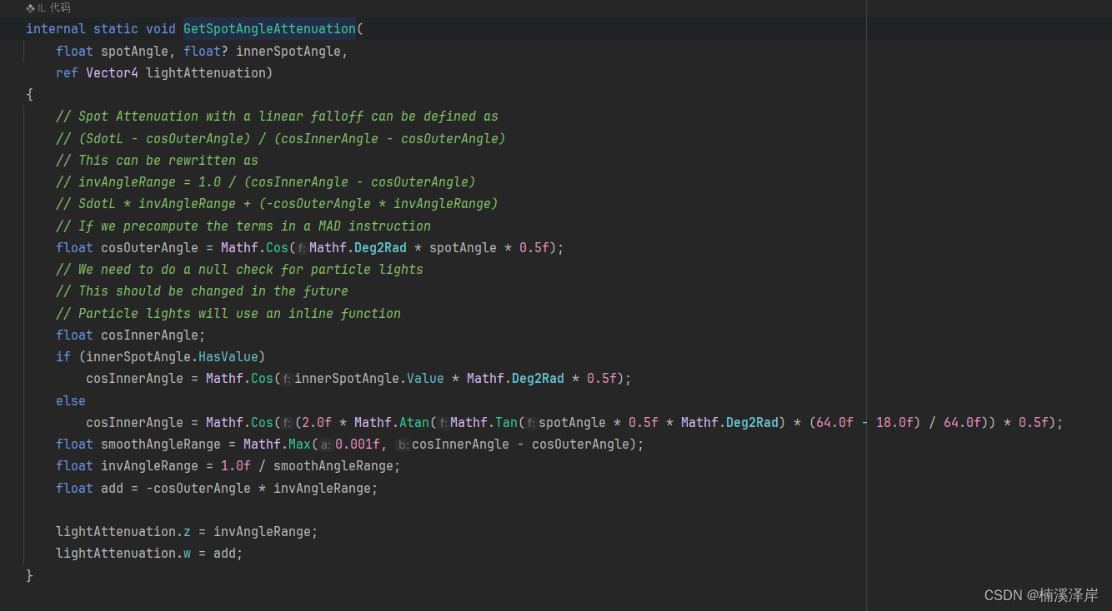Click the Mathf.Max call
1112x611 pixels.
[x=277, y=445]
